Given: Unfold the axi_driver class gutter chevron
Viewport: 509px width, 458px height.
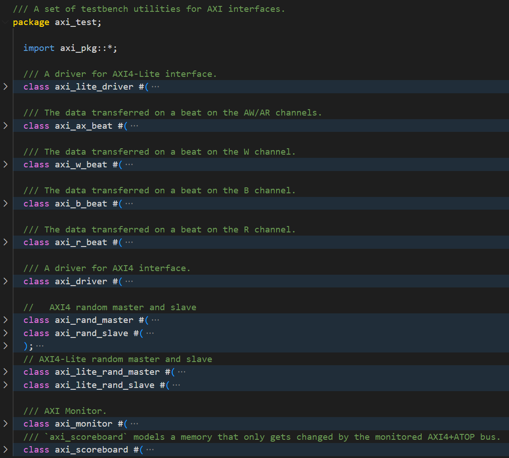Looking at the screenshot, I should coord(5,281).
